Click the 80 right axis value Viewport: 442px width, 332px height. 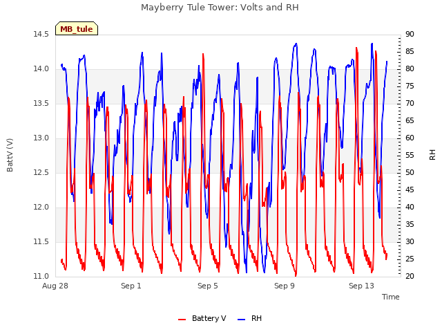coord(410,69)
